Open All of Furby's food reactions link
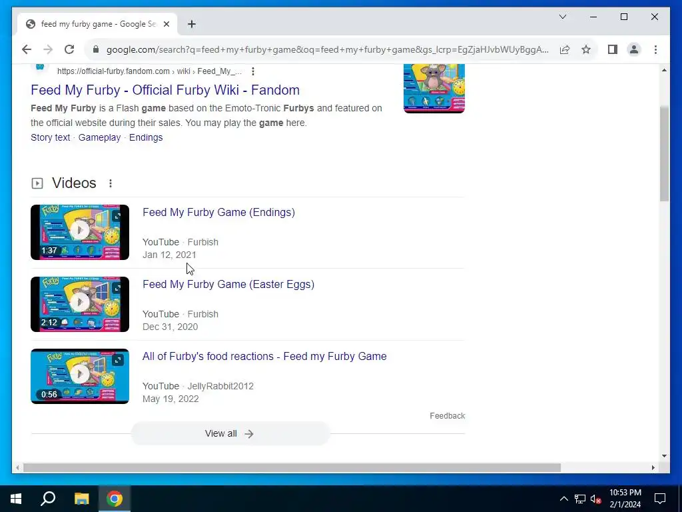The image size is (682, 512). pyautogui.click(x=264, y=356)
